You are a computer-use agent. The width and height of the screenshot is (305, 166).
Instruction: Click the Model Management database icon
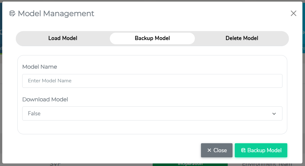tap(13, 13)
